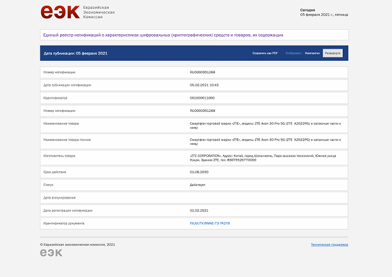Click the 'Дата публикации: 05 февраля 2021' heading

coord(75,53)
